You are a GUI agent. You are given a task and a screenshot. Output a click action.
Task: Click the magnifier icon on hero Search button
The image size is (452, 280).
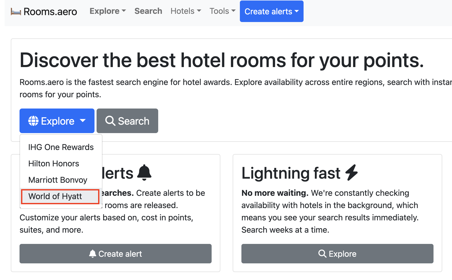[x=110, y=121]
